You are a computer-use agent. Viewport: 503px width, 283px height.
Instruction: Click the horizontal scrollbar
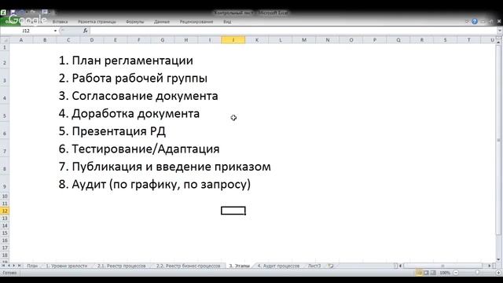pos(445,266)
